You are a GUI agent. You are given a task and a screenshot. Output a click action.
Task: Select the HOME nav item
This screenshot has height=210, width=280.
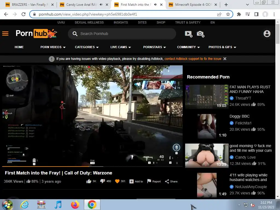click(19, 47)
